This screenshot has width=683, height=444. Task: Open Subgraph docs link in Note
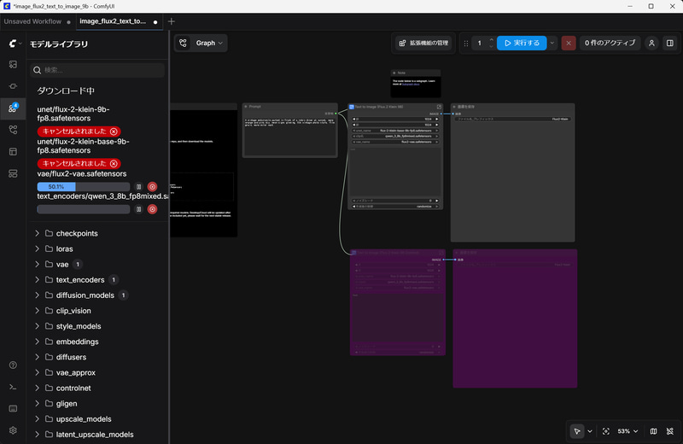pos(411,84)
